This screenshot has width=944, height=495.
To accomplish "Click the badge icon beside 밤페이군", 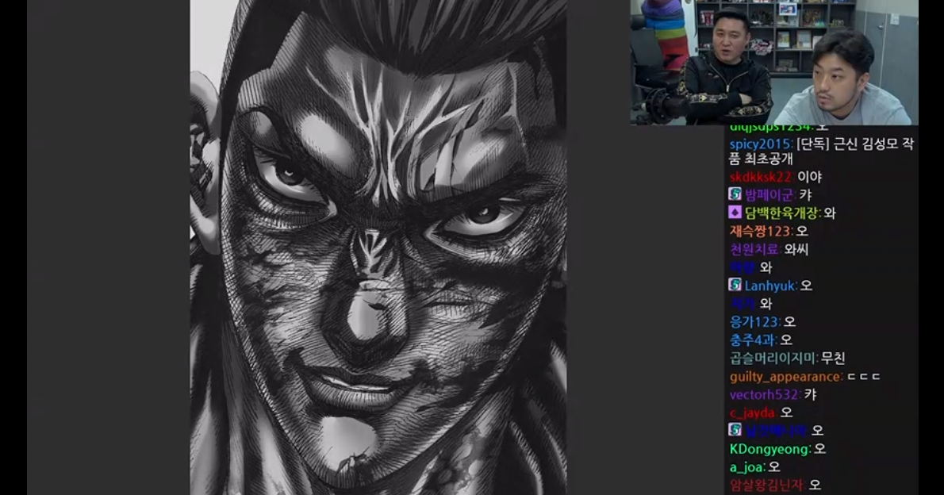I will (x=735, y=194).
